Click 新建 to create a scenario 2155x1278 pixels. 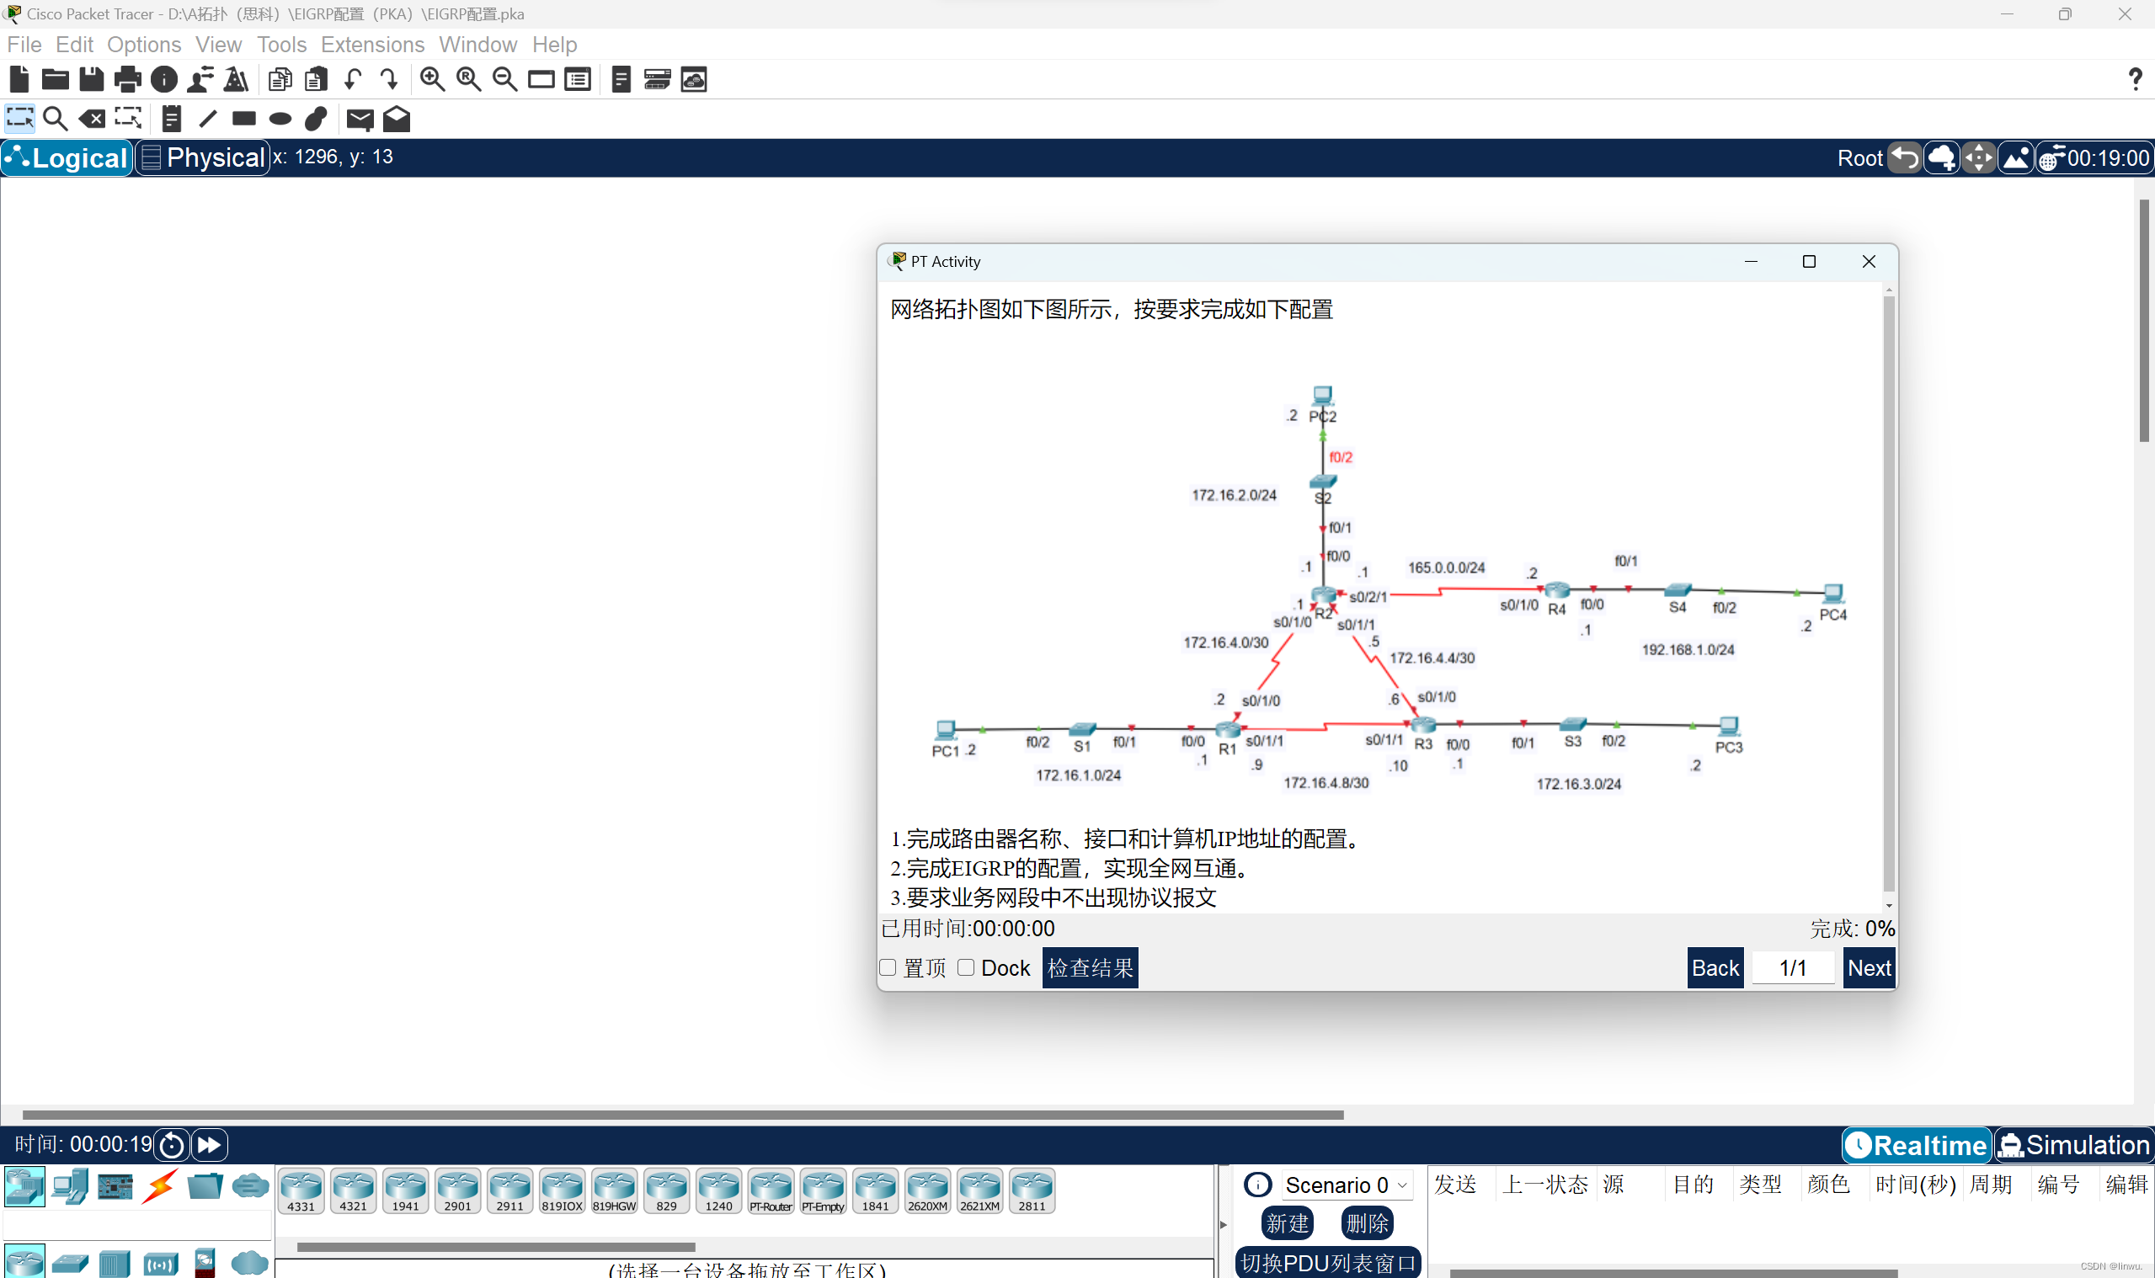pyautogui.click(x=1287, y=1223)
